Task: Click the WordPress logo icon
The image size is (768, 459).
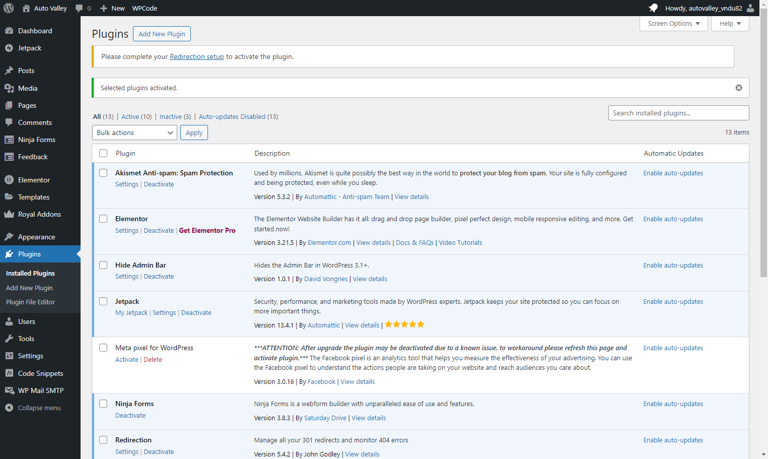Action: [x=9, y=8]
